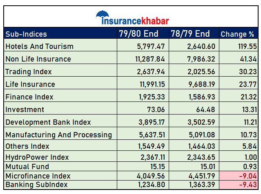Screen dimensions: 261x194
Task: Click the Trading Index row label
Action: tap(29, 72)
